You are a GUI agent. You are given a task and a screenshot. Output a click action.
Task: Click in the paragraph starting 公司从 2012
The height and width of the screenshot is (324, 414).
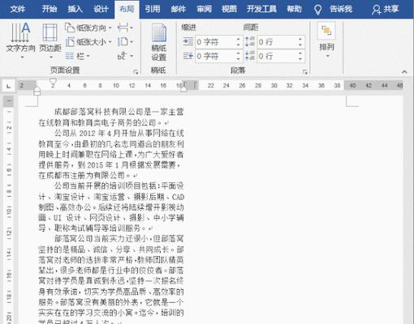pos(111,154)
